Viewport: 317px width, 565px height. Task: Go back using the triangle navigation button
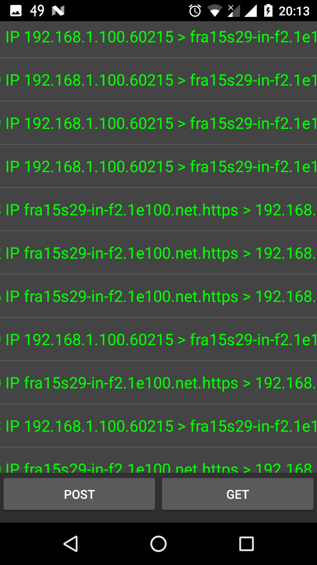pyautogui.click(x=70, y=544)
